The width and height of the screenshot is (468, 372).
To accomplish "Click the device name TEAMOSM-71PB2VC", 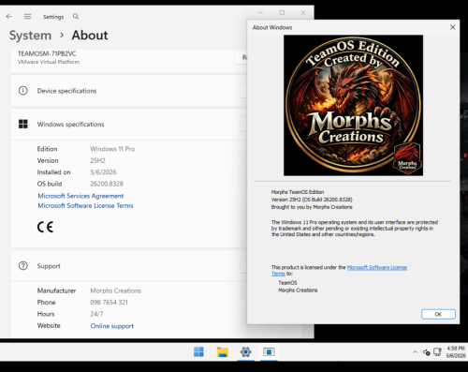I will [47, 53].
